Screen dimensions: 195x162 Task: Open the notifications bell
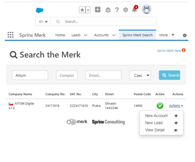pos(134,10)
